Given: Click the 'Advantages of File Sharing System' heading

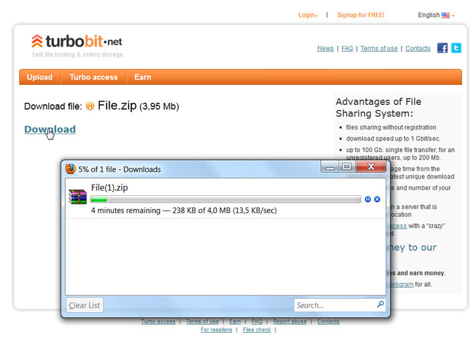Looking at the screenshot, I should click(x=378, y=108).
